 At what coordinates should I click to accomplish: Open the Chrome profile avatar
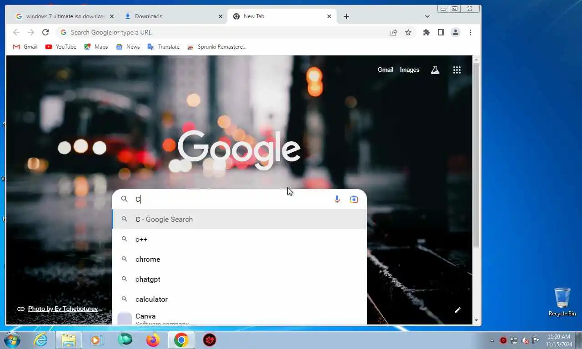click(x=456, y=32)
